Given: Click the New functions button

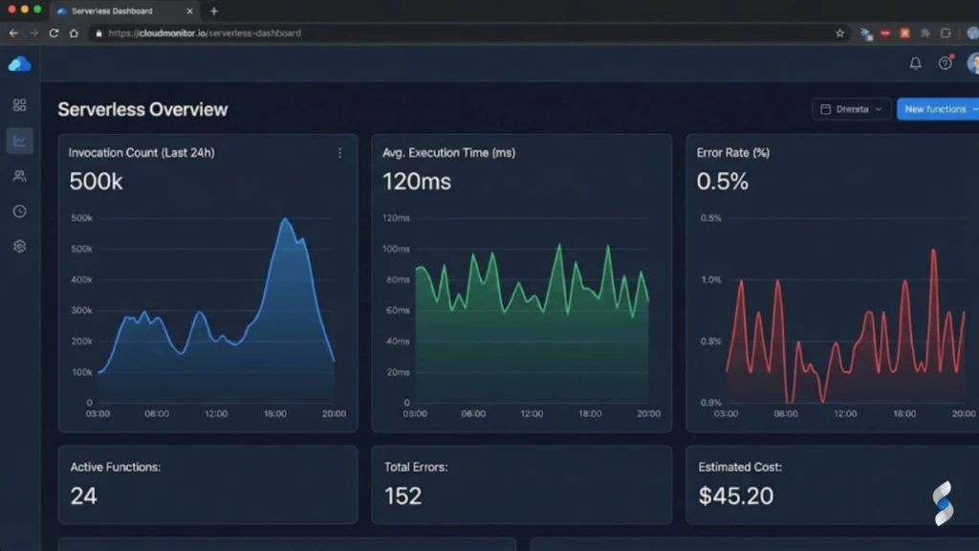Looking at the screenshot, I should [937, 109].
